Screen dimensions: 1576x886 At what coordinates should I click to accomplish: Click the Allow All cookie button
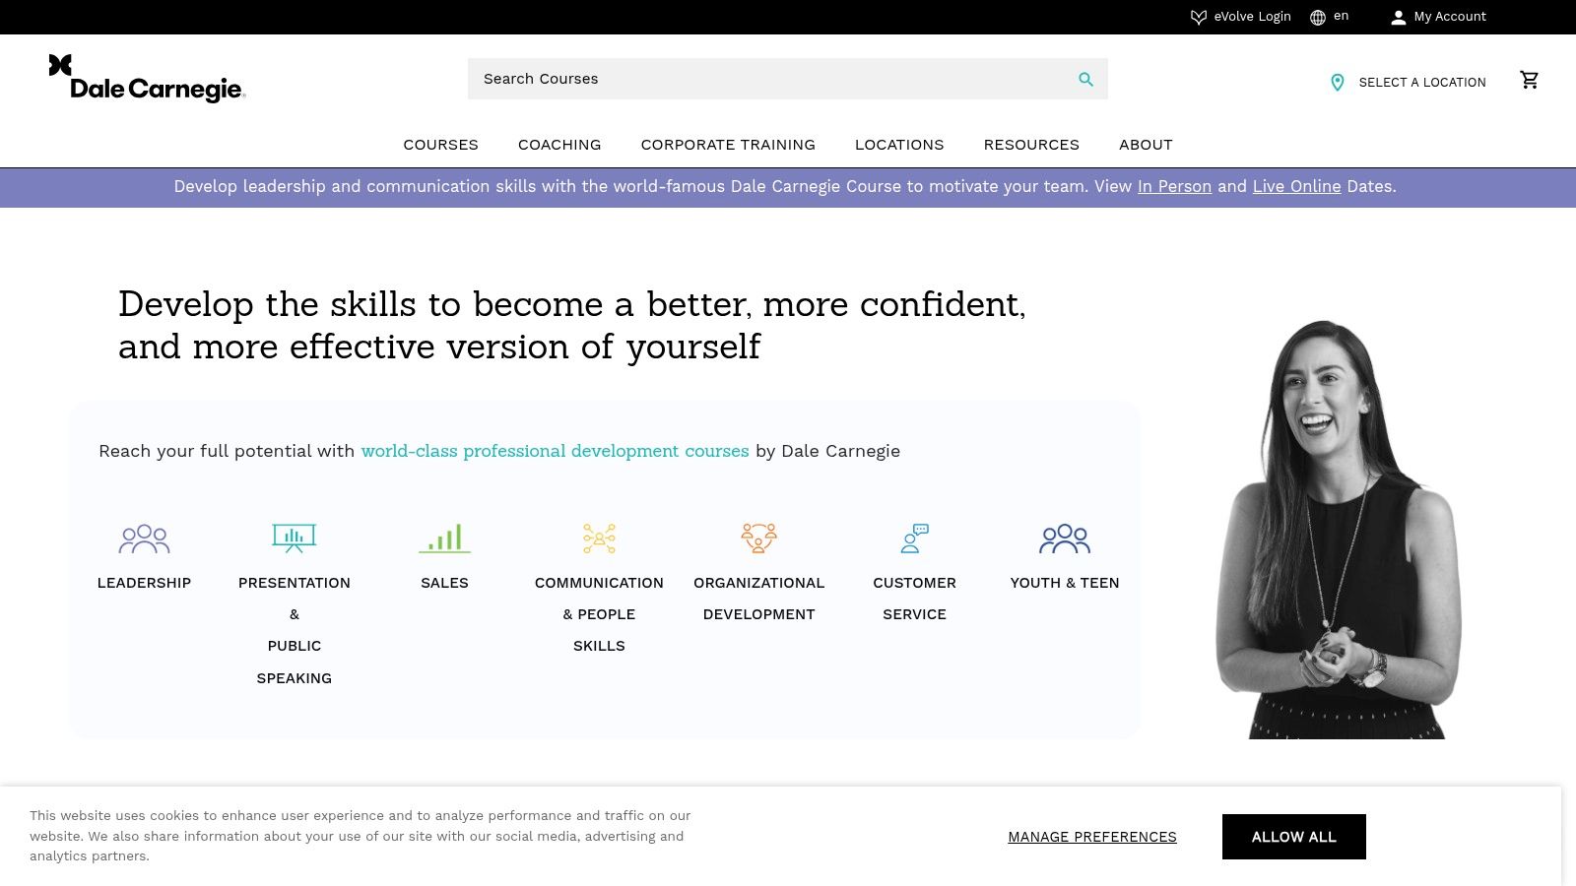click(x=1293, y=836)
